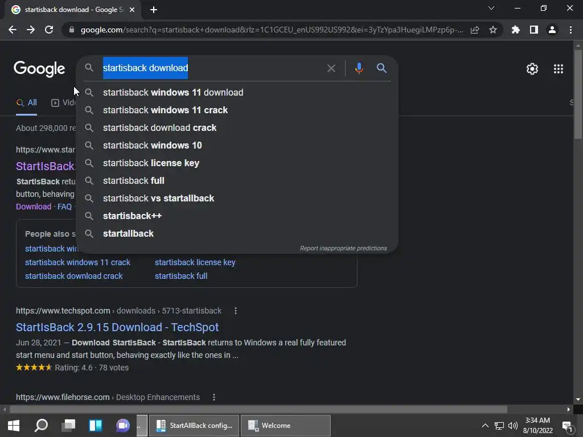Image resolution: width=583 pixels, height=437 pixels.
Task: Go forward in browser history
Action: 31,30
